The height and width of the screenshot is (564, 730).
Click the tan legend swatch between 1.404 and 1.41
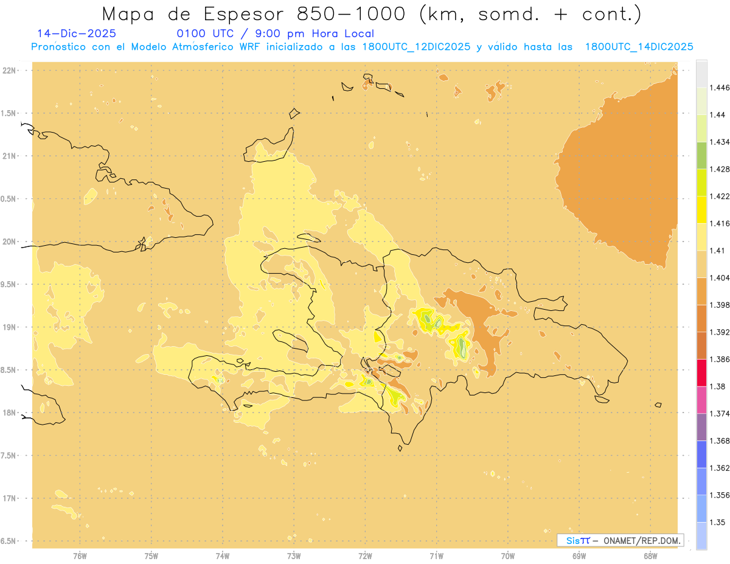[x=701, y=264]
